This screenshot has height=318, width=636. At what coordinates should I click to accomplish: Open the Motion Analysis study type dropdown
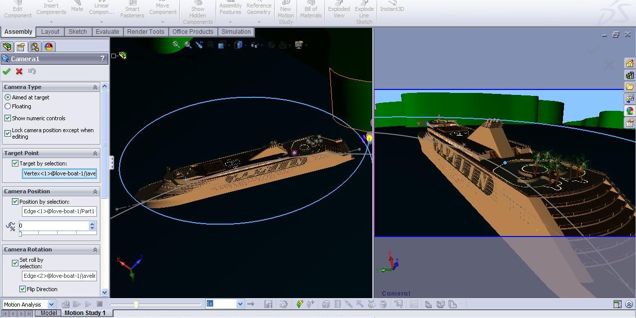click(51, 305)
